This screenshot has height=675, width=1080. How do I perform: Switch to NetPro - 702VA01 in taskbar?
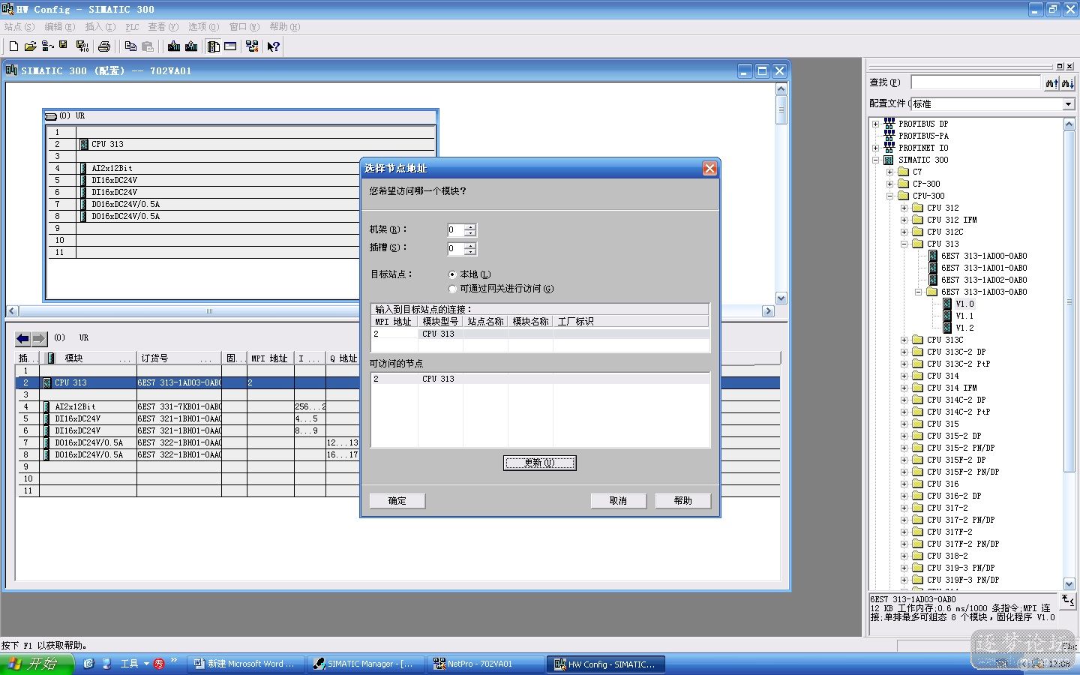[x=486, y=664]
